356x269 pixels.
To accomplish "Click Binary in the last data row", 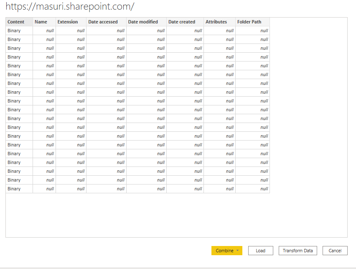I will click(14, 189).
